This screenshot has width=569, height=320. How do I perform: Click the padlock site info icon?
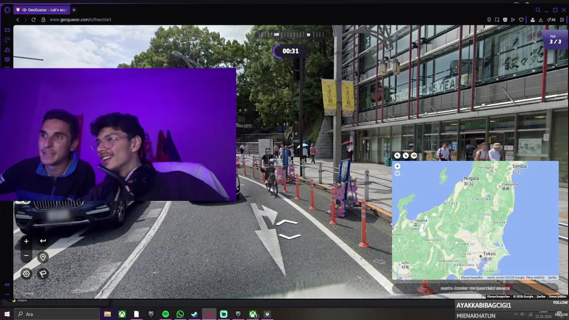43,20
